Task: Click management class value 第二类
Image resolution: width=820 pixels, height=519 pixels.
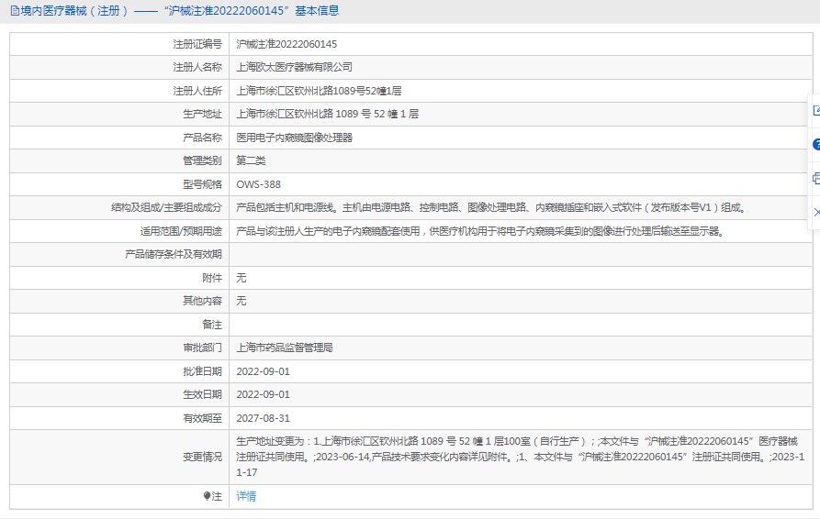Action: 251,160
